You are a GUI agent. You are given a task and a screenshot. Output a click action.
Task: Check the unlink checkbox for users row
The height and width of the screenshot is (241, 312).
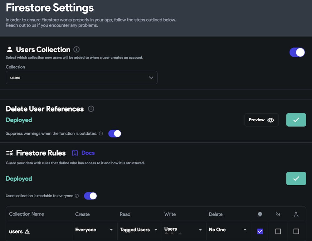point(278,231)
